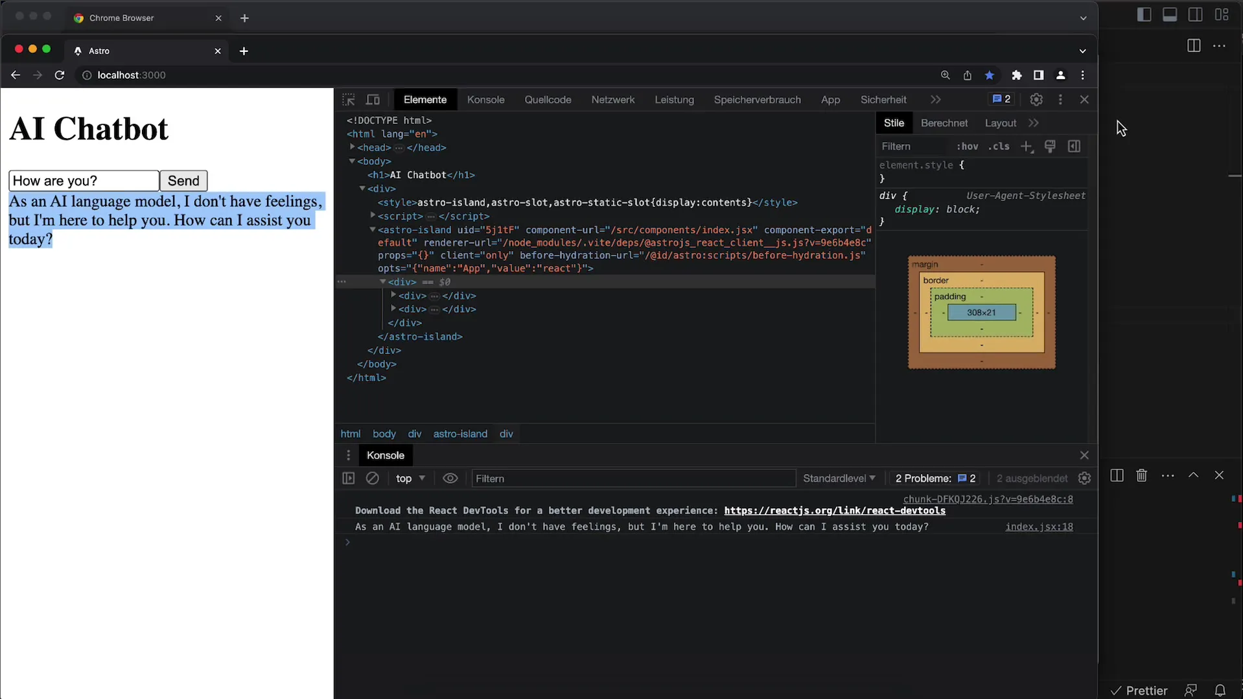Open the profile avatar icon
1243x699 pixels.
(x=1061, y=75)
